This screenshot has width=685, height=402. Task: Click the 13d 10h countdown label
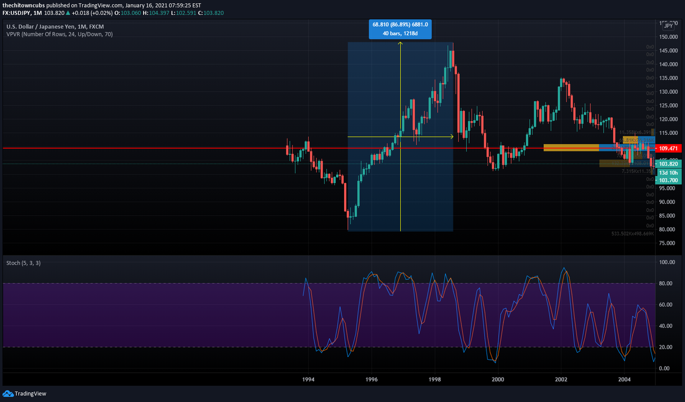pos(669,172)
